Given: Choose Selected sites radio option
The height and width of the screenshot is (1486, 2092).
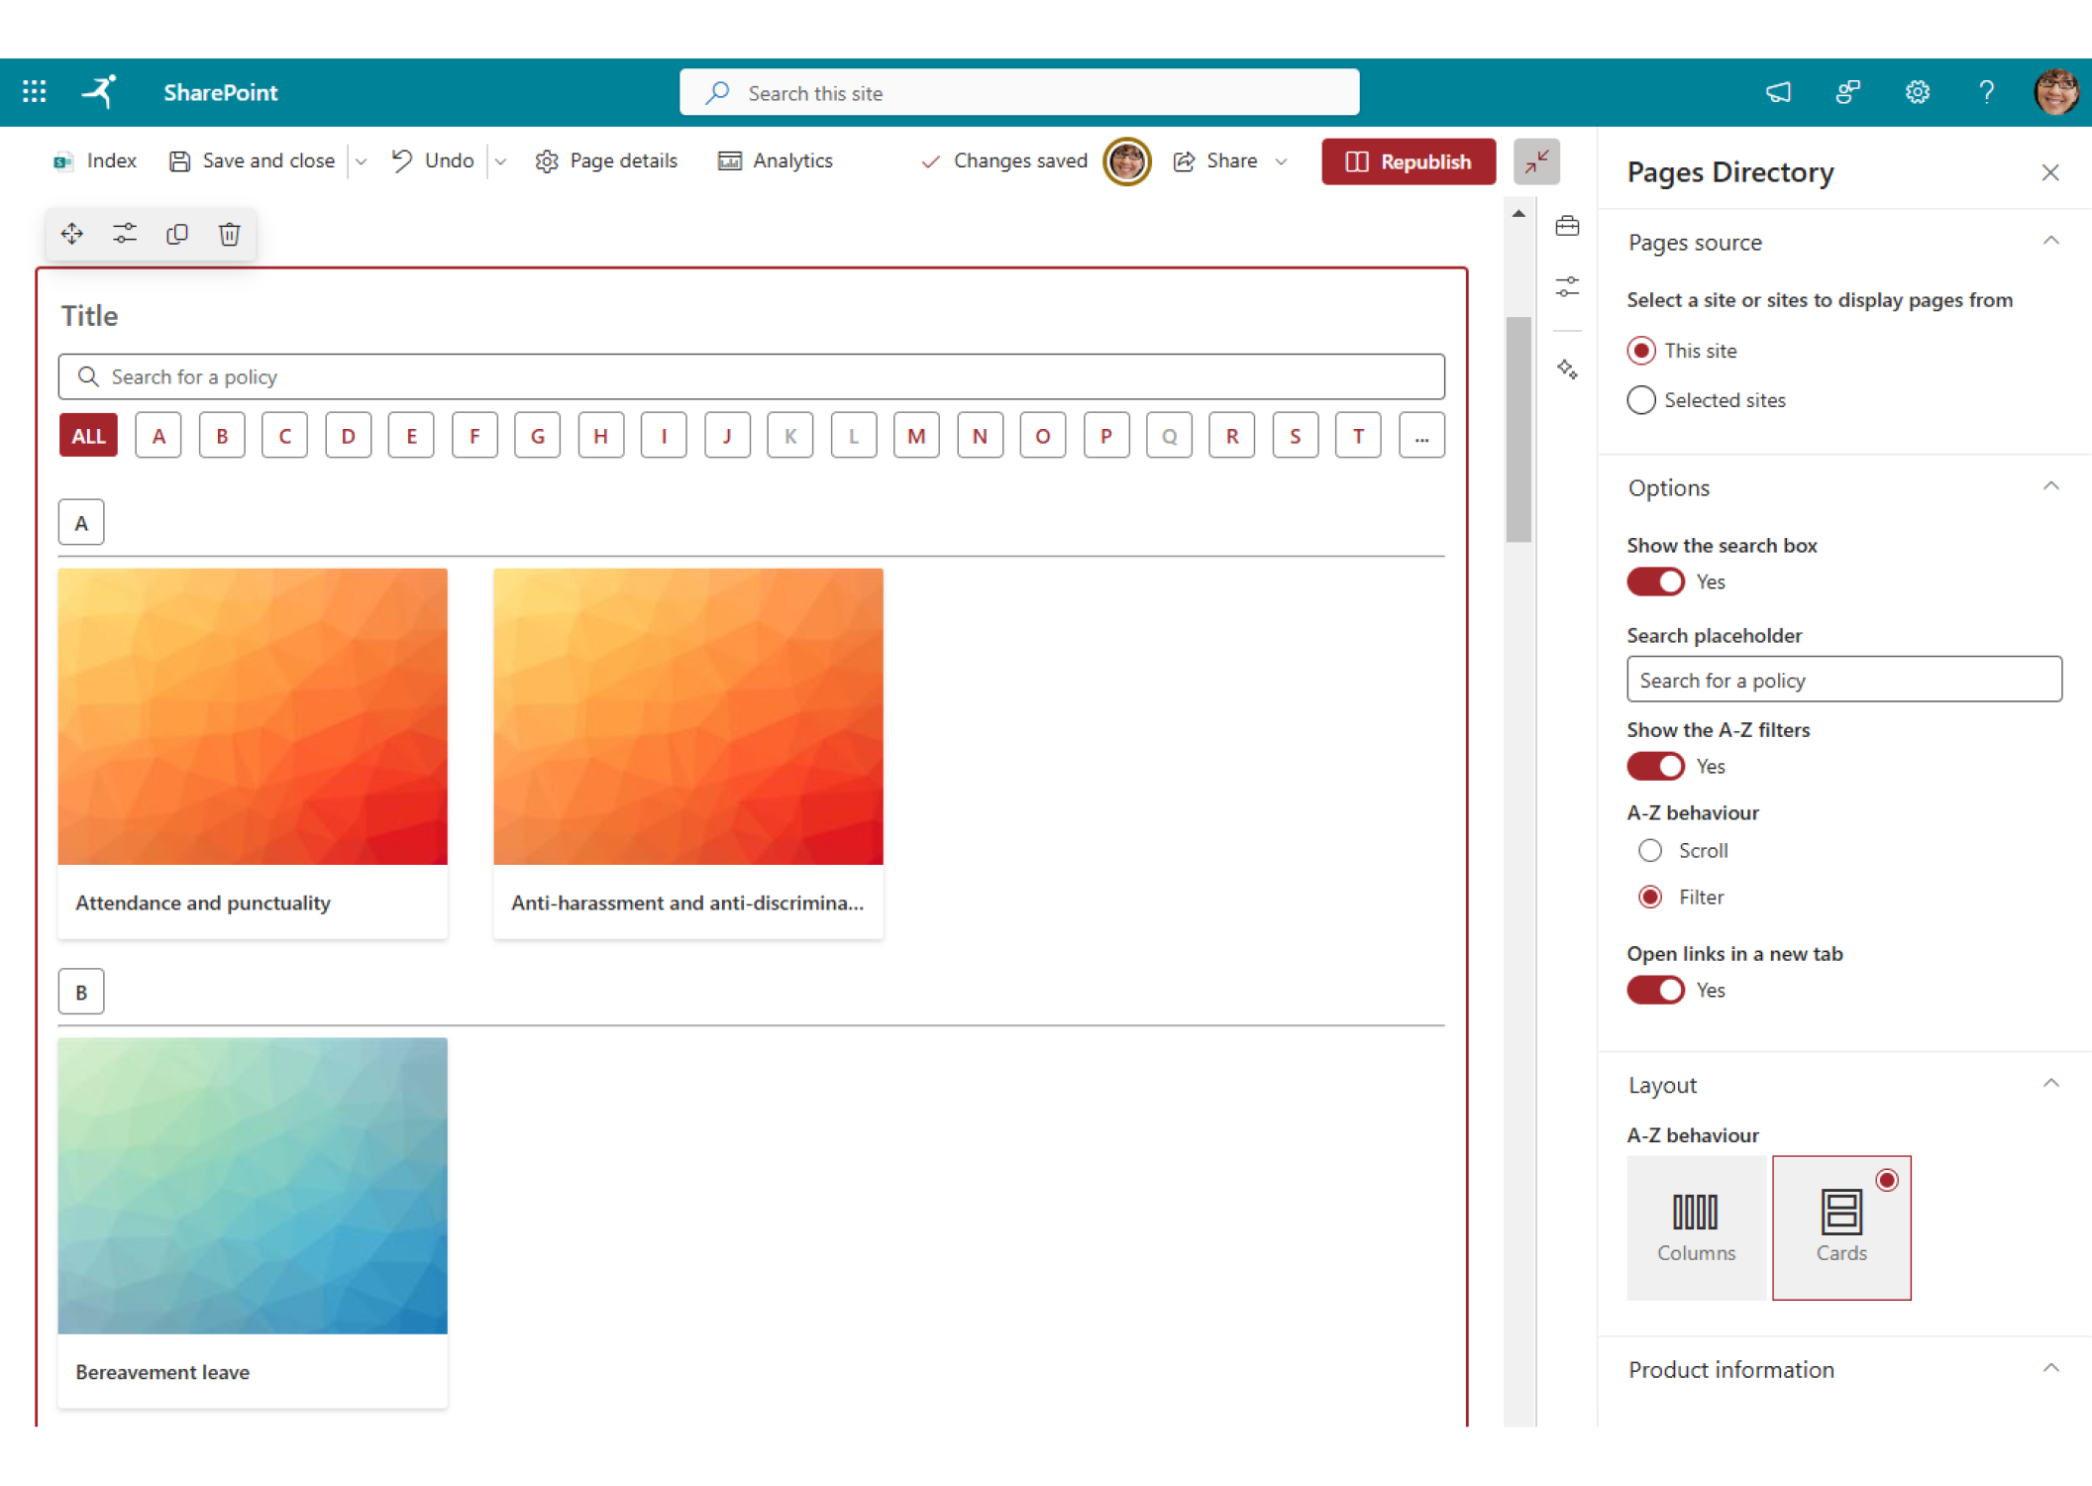Looking at the screenshot, I should 1641,400.
